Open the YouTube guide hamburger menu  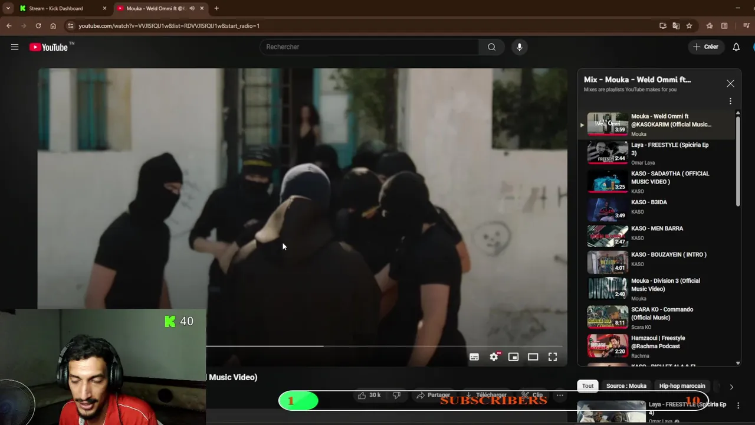click(15, 47)
